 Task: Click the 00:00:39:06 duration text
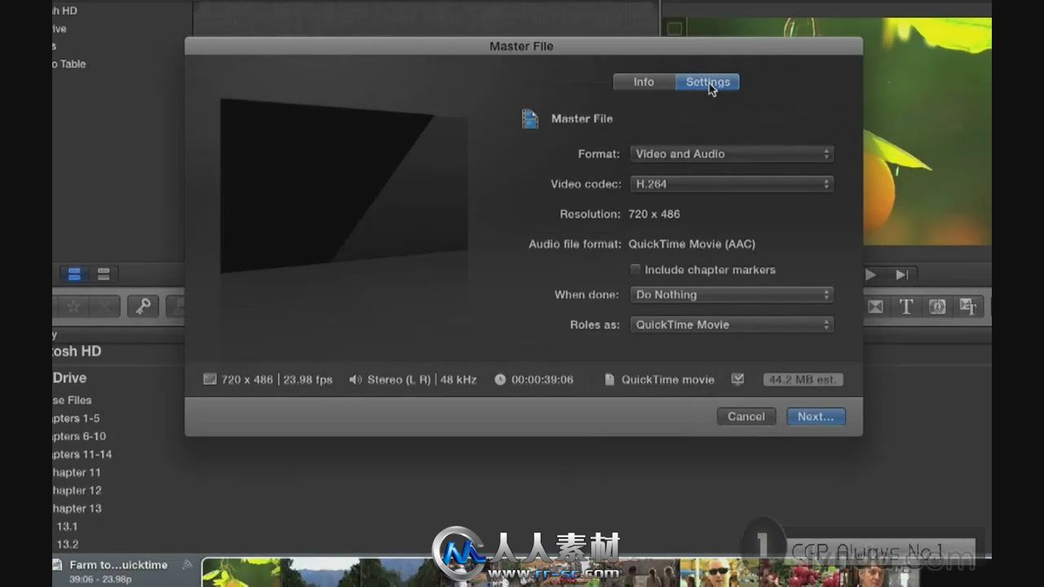[542, 379]
